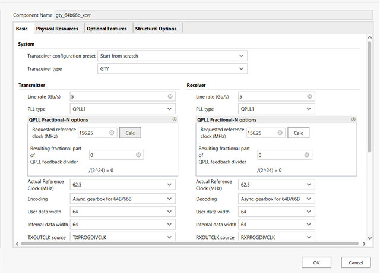Viewport: 380px width, 274px height.
Task: Switch to Structural Options tab
Action: 156,29
